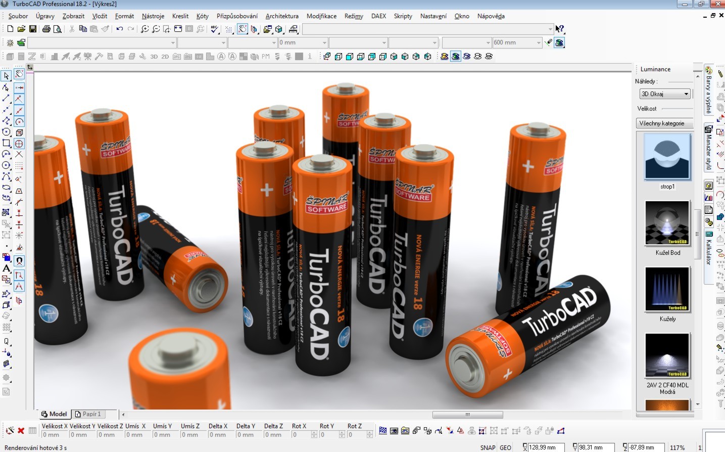Cancel with the red X icon
The height and width of the screenshot is (452, 725).
(x=21, y=431)
